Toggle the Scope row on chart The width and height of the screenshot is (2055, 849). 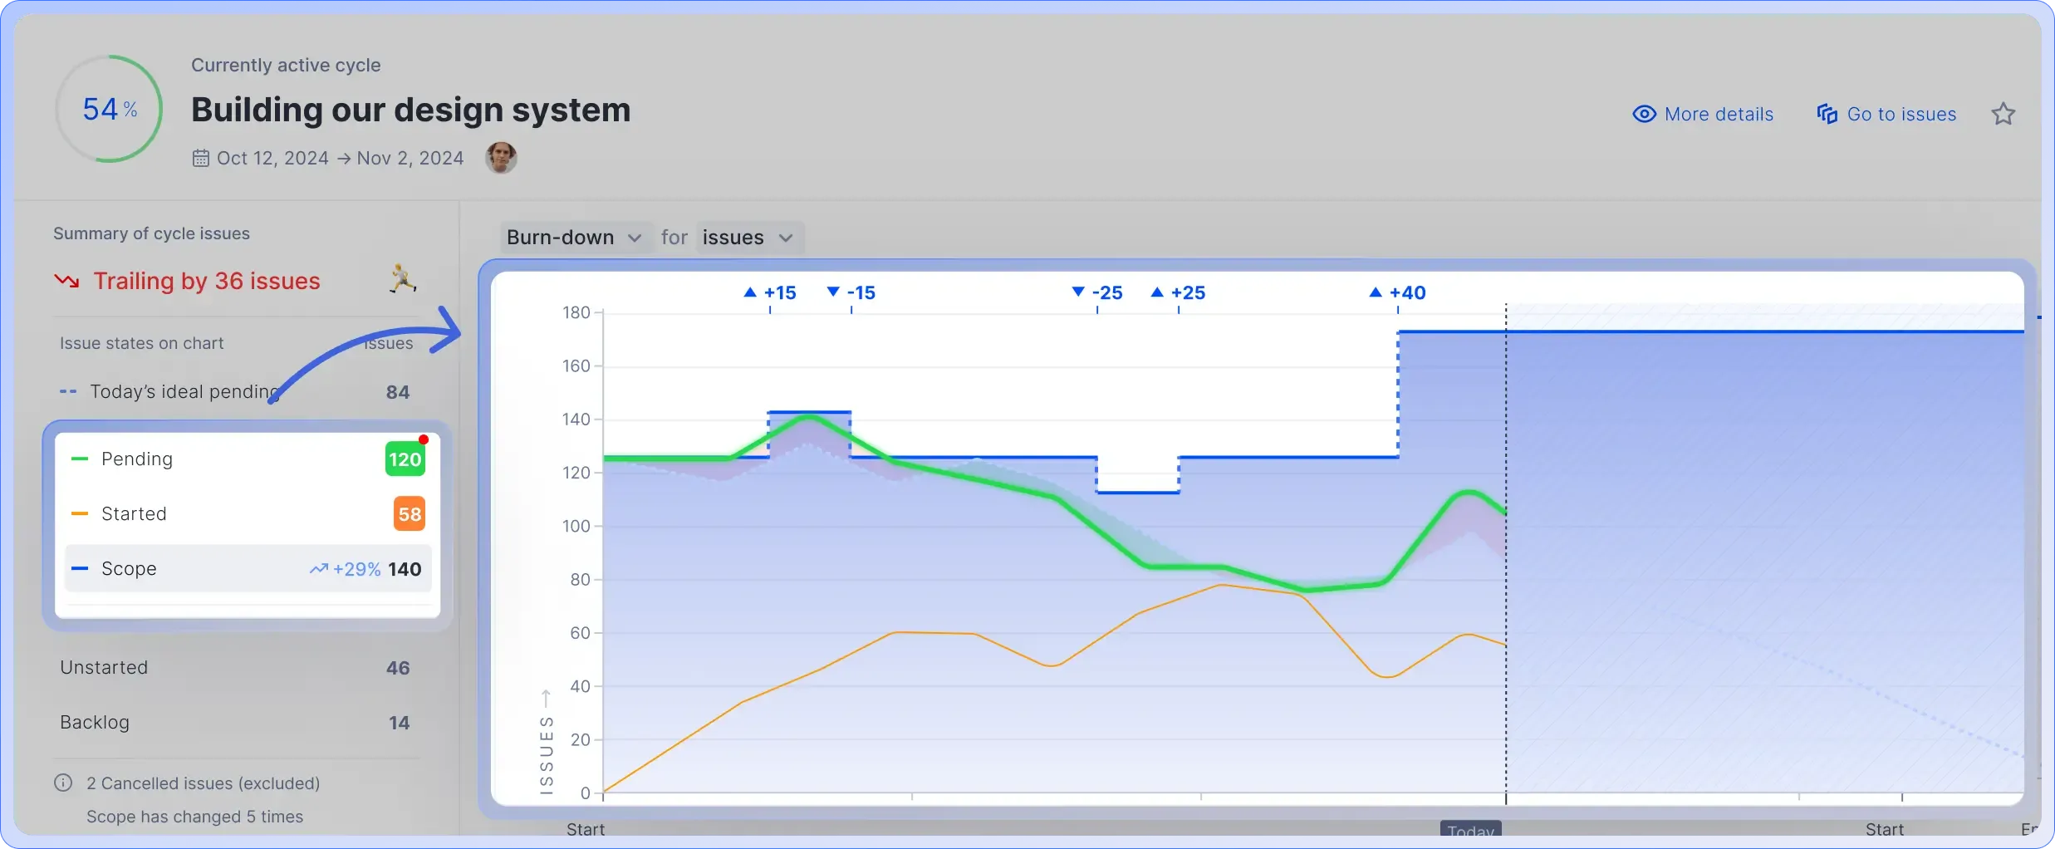point(247,569)
